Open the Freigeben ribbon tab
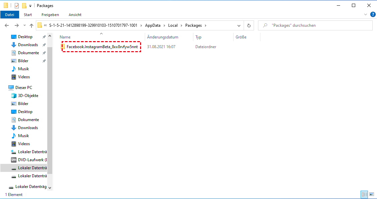 click(50, 15)
